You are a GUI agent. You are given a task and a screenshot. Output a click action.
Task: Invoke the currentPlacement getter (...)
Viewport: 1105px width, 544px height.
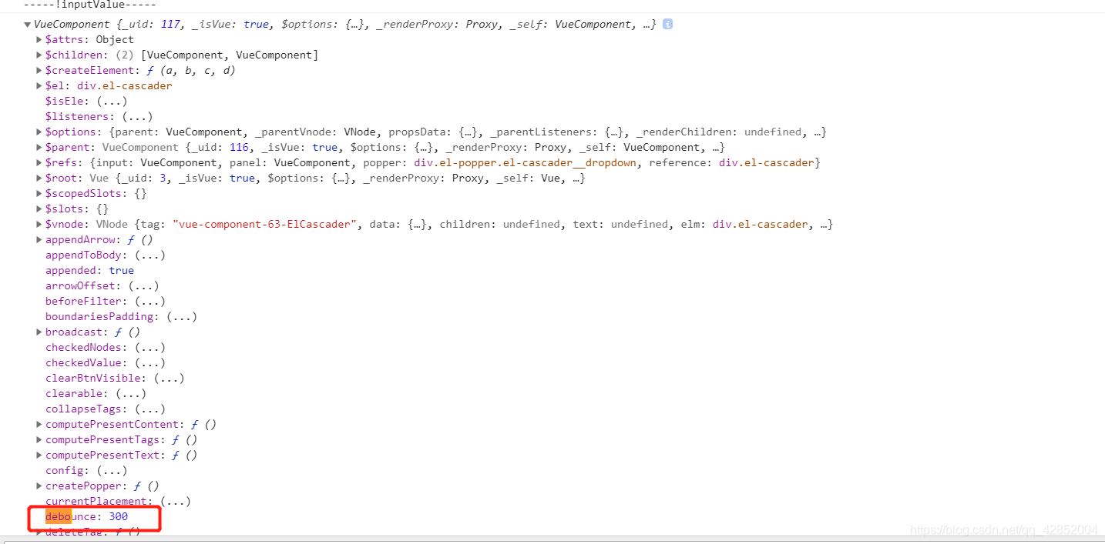[x=175, y=501]
